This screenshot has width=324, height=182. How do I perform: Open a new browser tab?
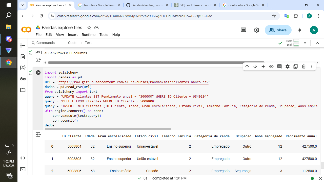coord(272,5)
